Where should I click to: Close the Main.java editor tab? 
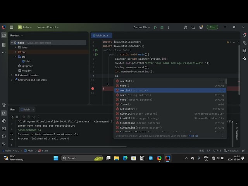[110, 35]
